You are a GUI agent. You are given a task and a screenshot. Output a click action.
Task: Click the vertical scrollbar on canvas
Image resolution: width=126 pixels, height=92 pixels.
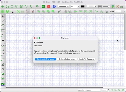point(125,32)
